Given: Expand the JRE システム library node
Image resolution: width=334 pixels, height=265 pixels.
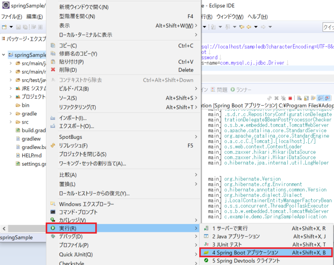Looking at the screenshot, I should coord(10,88).
